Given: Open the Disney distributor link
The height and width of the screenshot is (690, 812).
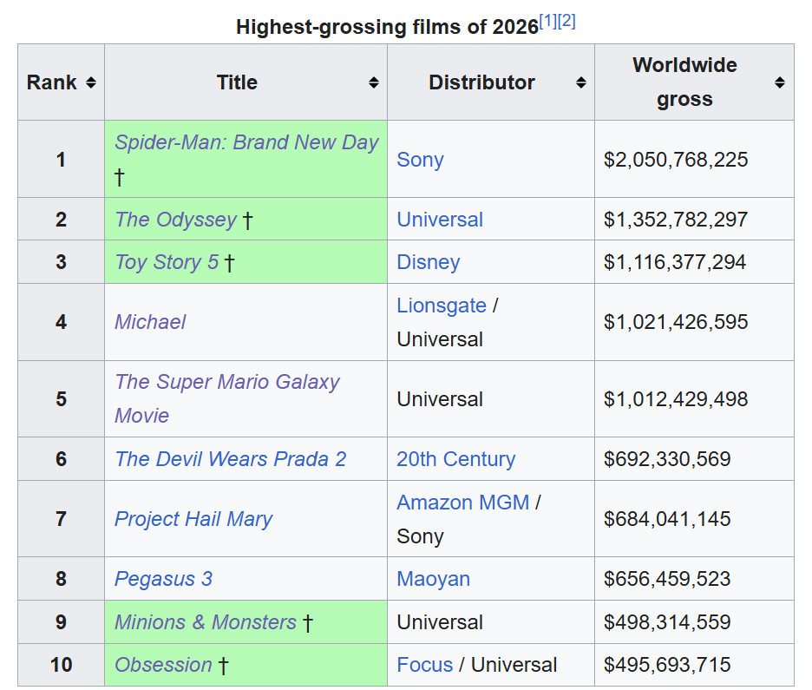Looking at the screenshot, I should (429, 262).
